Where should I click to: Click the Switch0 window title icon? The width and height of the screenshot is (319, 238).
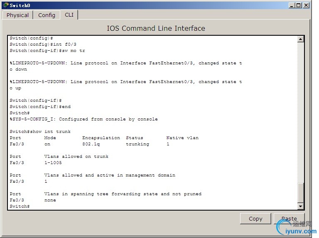click(x=6, y=5)
